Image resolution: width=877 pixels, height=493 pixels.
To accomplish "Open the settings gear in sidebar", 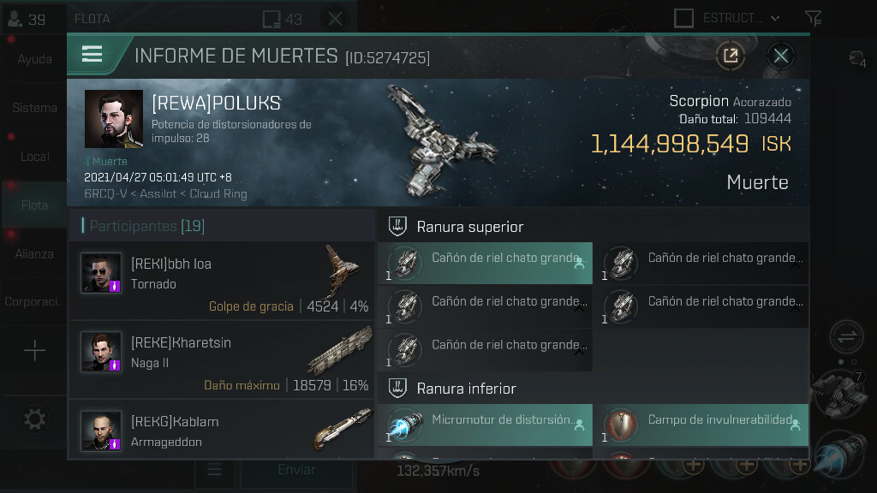I will tap(34, 419).
